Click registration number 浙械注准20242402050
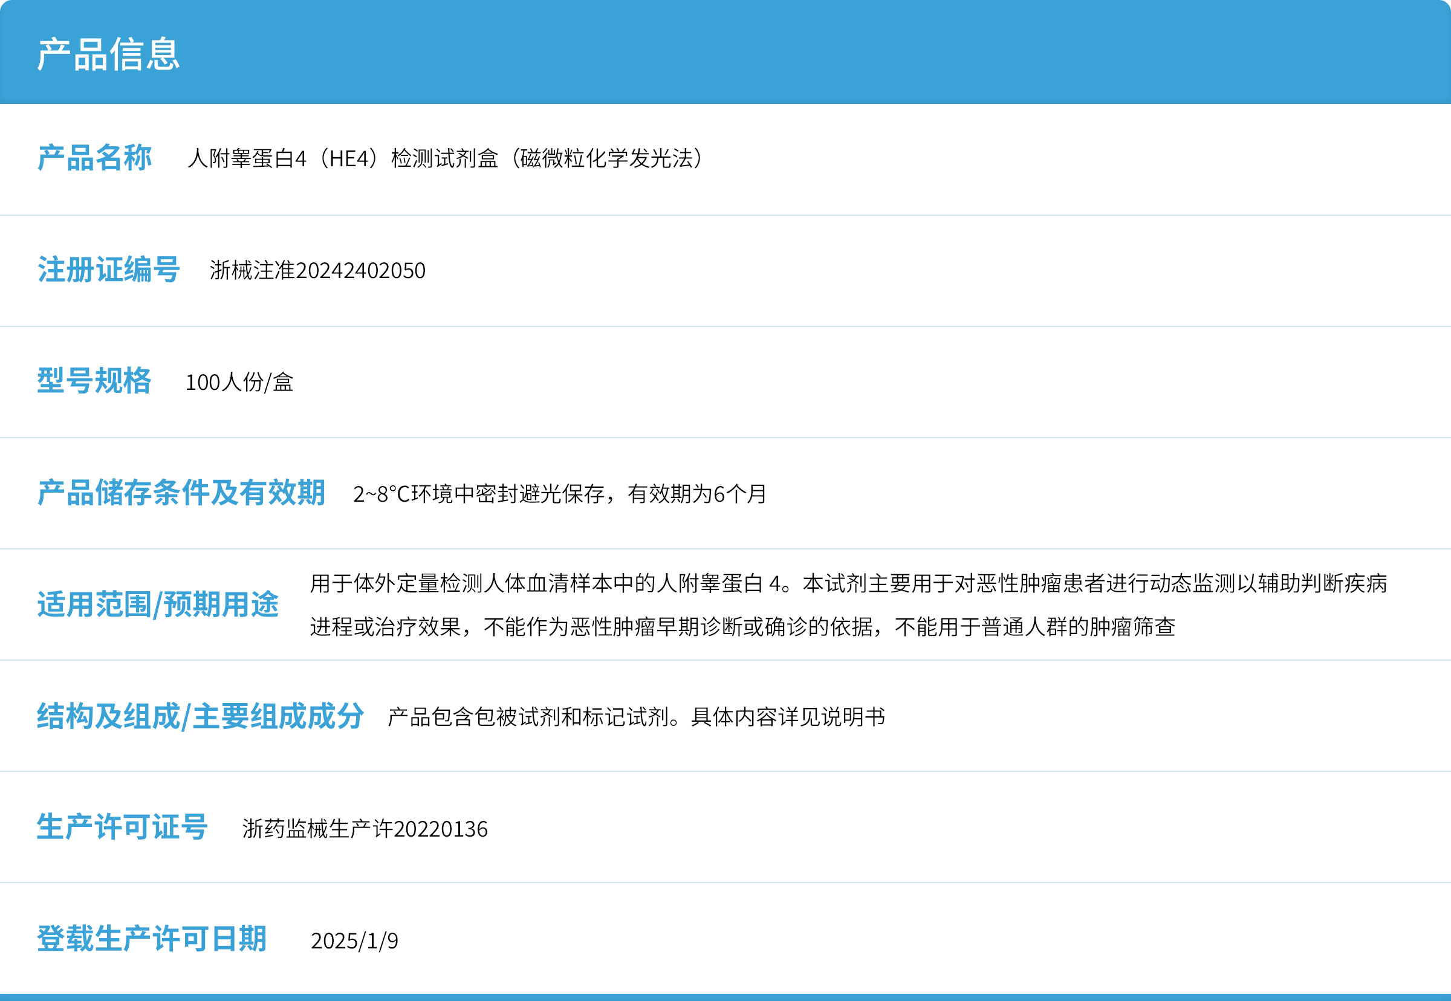This screenshot has width=1451, height=1001. click(317, 270)
